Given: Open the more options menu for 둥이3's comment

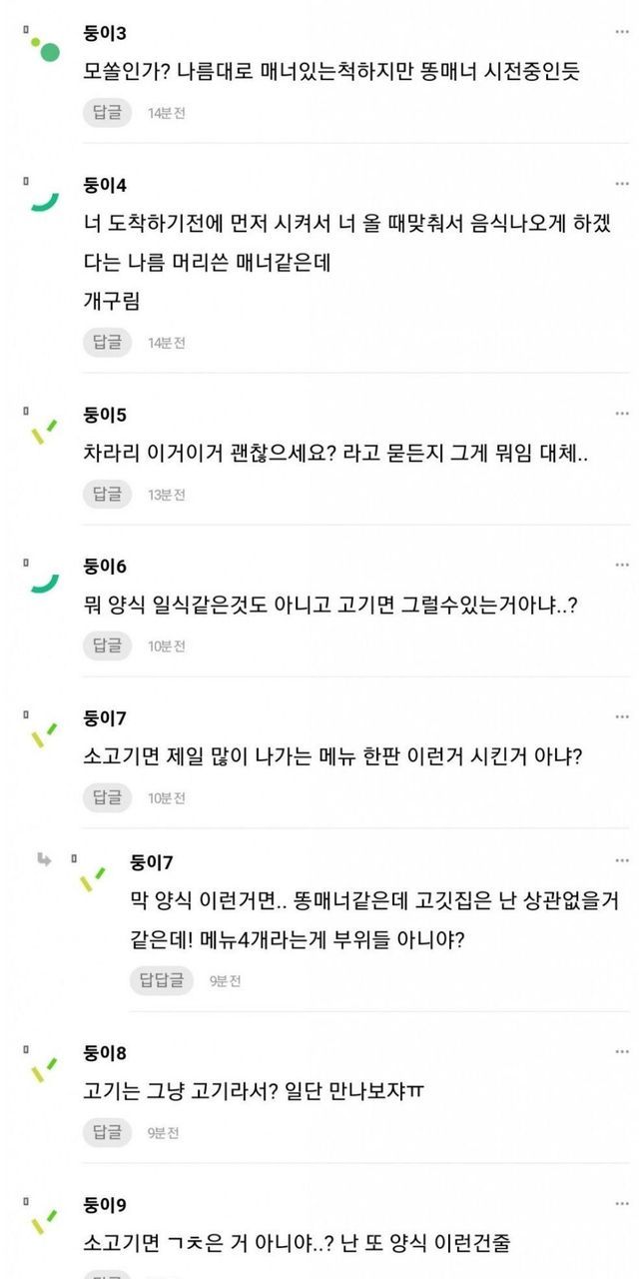Looking at the screenshot, I should 622,31.
